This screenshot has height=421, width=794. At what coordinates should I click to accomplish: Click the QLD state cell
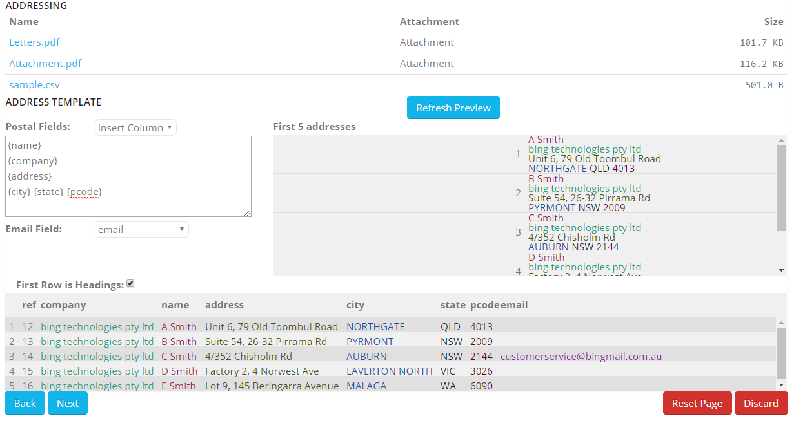pos(451,327)
